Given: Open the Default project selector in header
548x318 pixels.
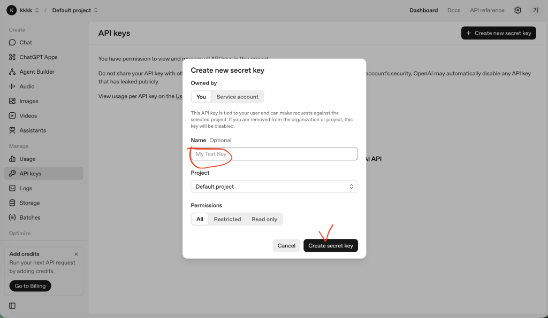Looking at the screenshot, I should point(75,10).
